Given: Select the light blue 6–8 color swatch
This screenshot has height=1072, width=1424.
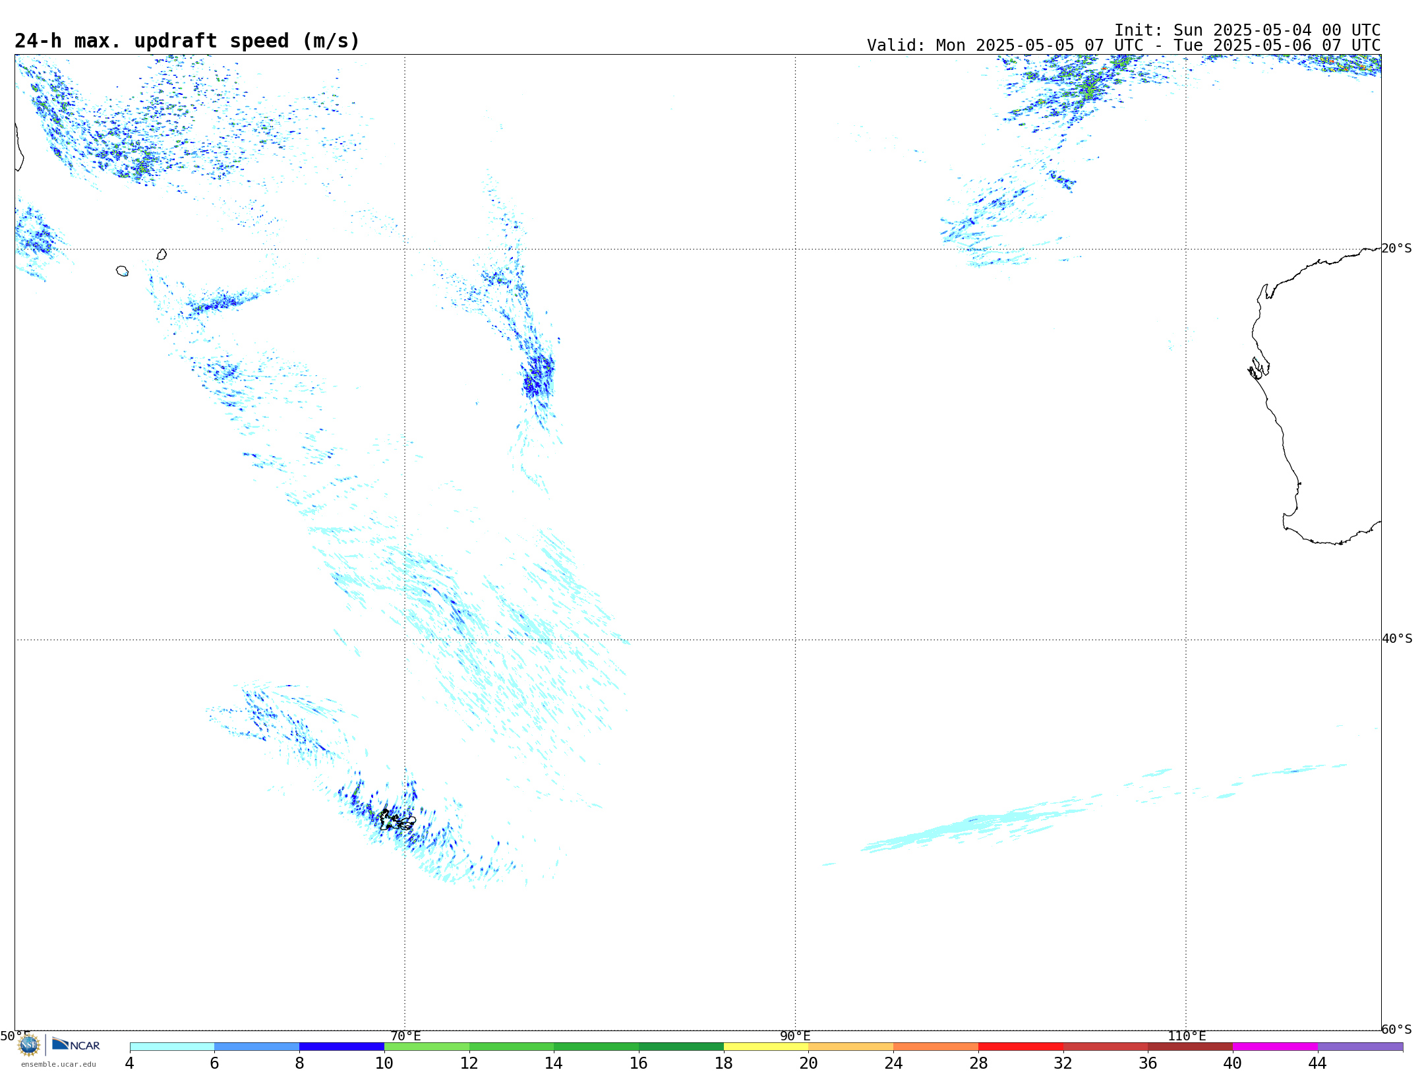Looking at the screenshot, I should pos(257,1046).
